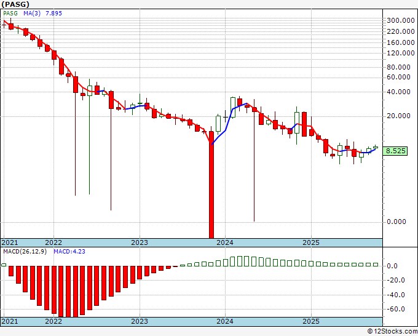Click the 2022 label on price chart timeline
418x336 pixels.
[x=53, y=242]
